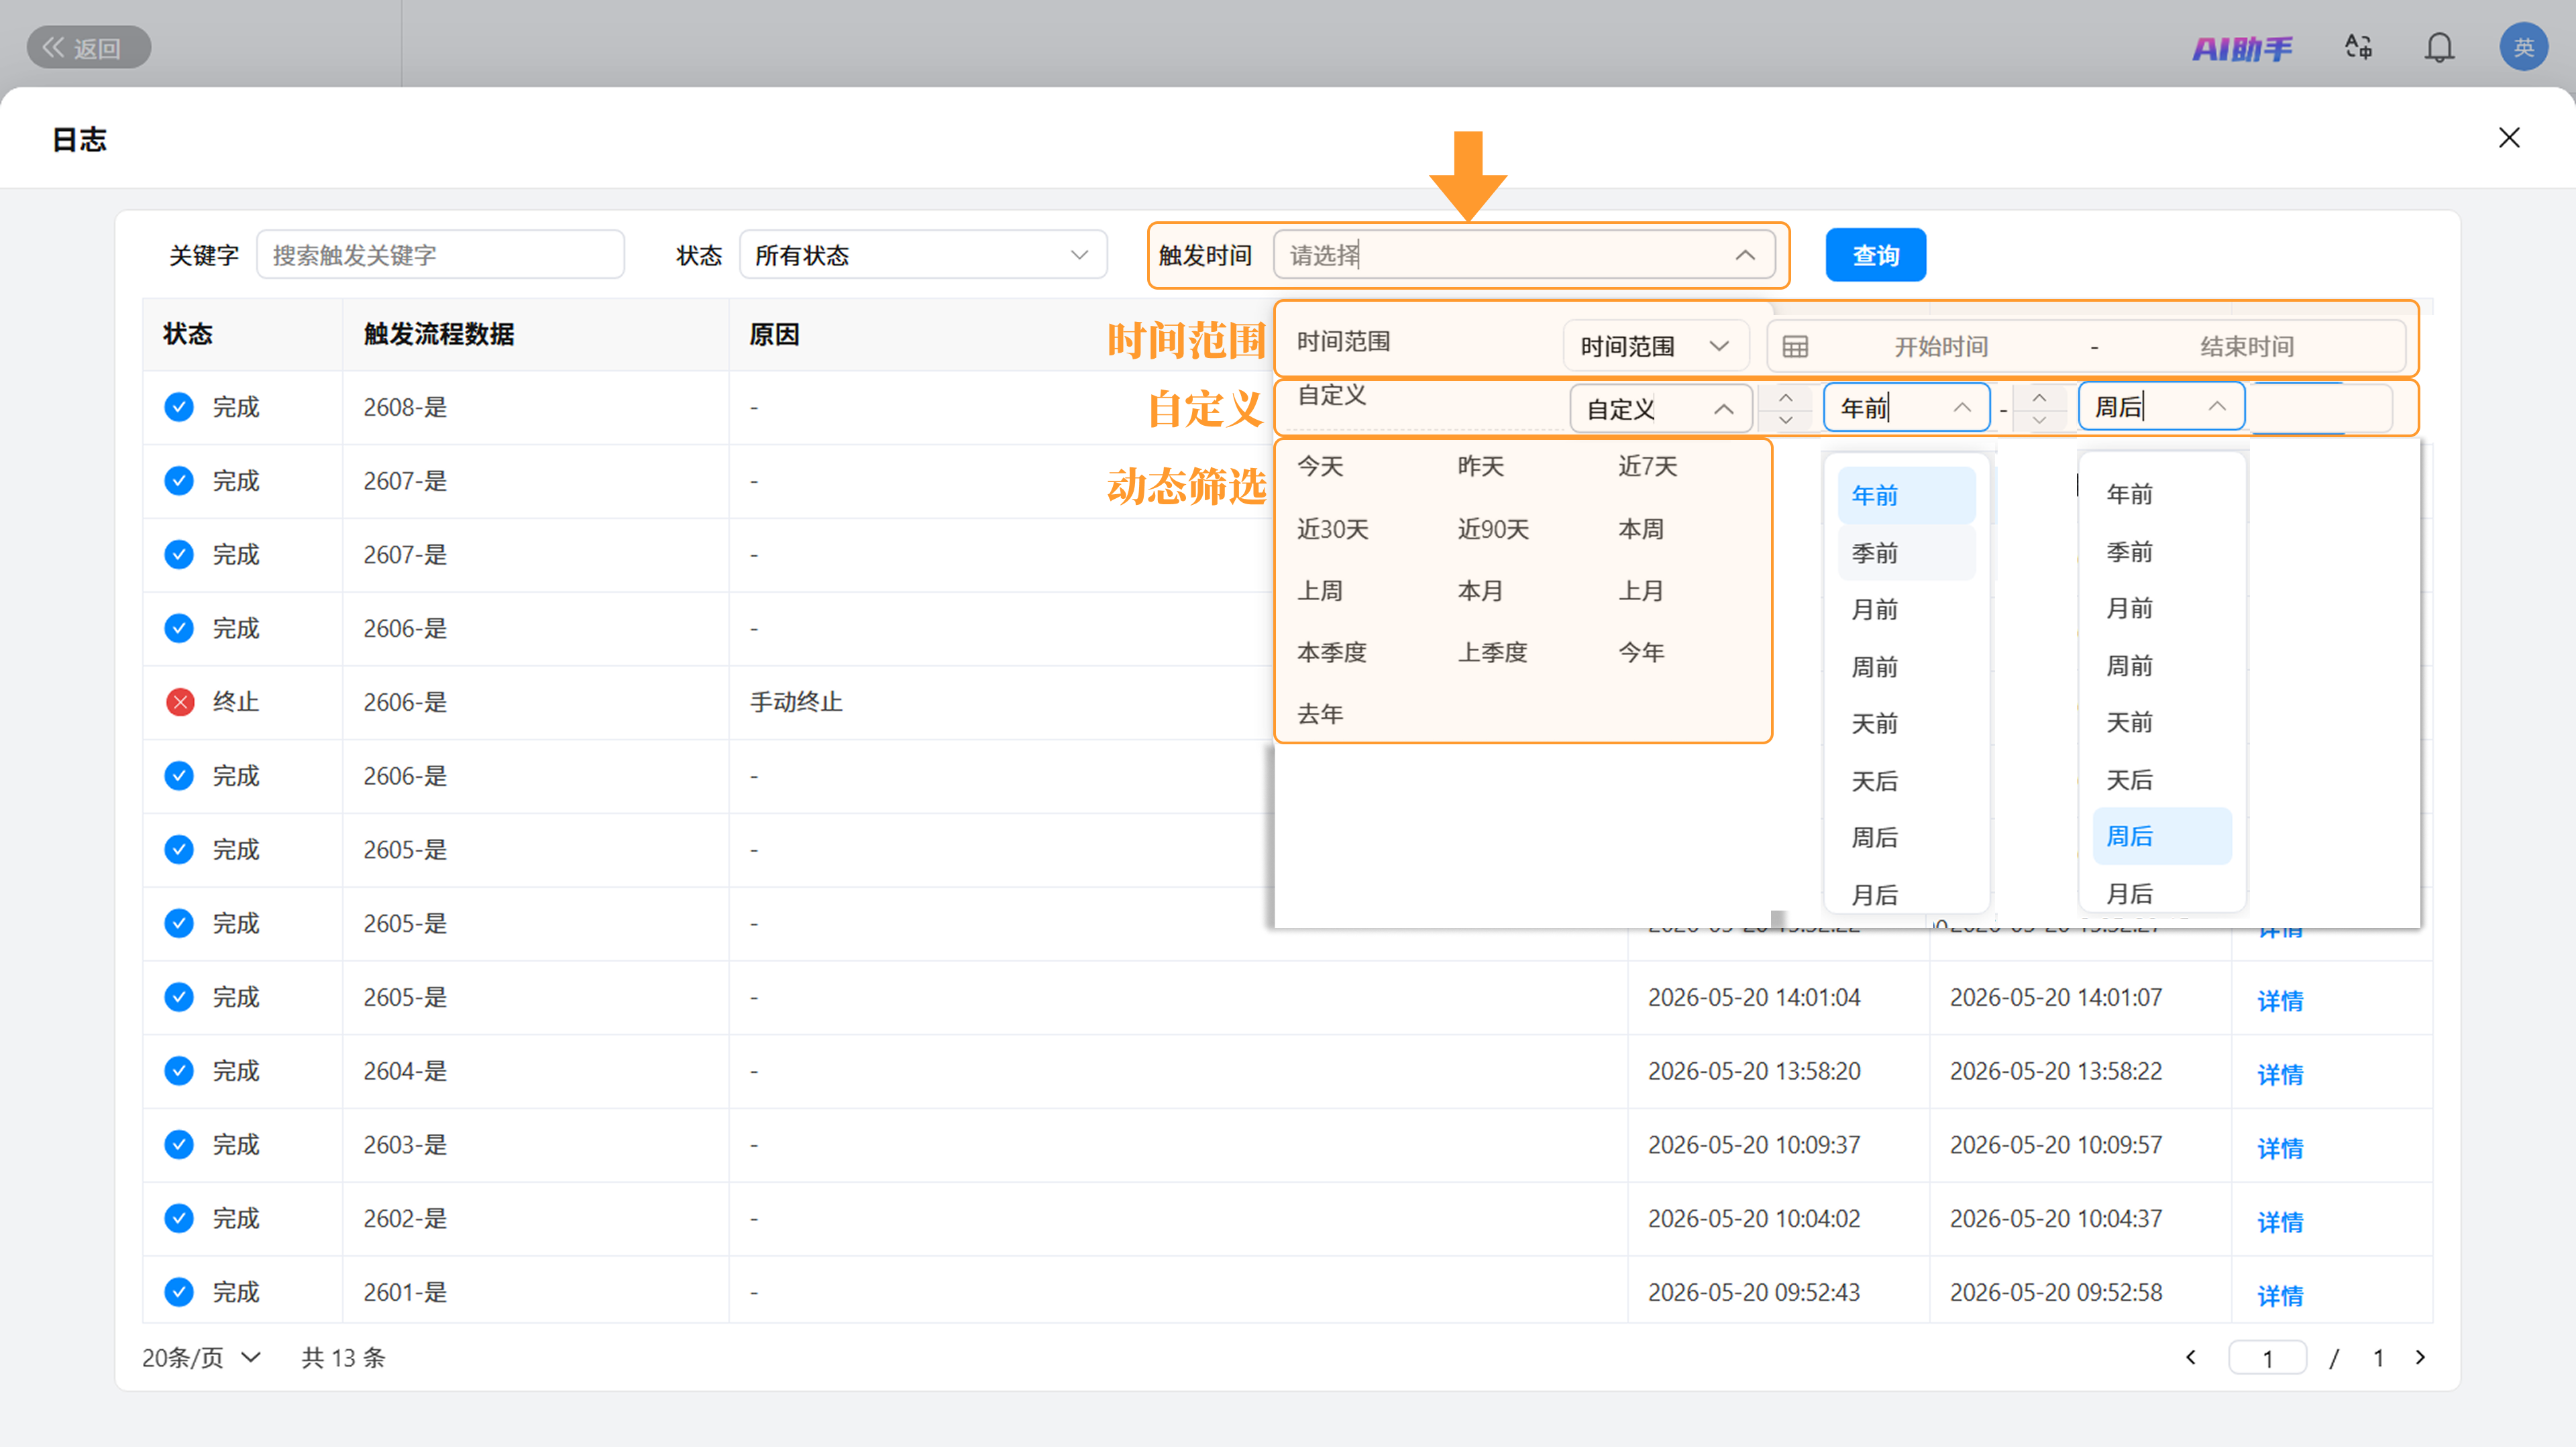Choose 季前 in start unit list
Image resolution: width=2576 pixels, height=1447 pixels.
pos(1906,553)
